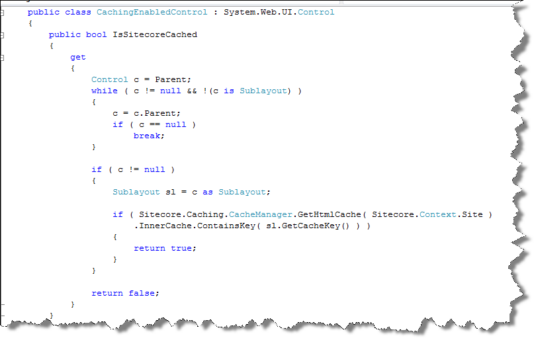Click '.Site' in the GetHtmlCache argument

tap(470, 214)
